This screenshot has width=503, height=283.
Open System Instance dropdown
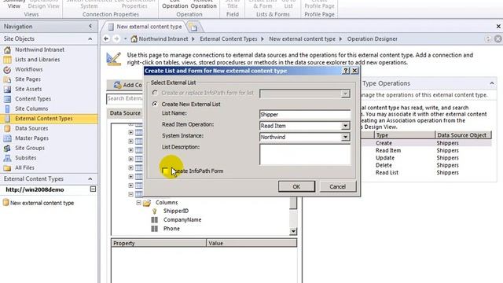pos(345,137)
